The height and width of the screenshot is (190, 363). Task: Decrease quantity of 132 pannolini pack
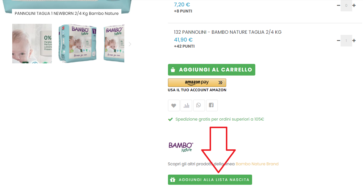tap(339, 41)
